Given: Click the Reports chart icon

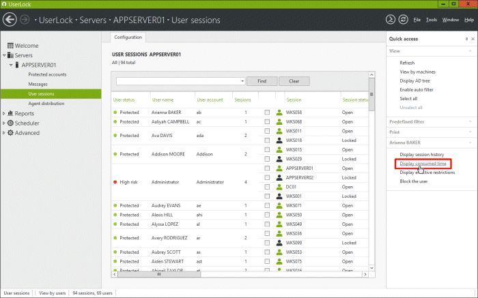Looking at the screenshot, I should (x=10, y=113).
